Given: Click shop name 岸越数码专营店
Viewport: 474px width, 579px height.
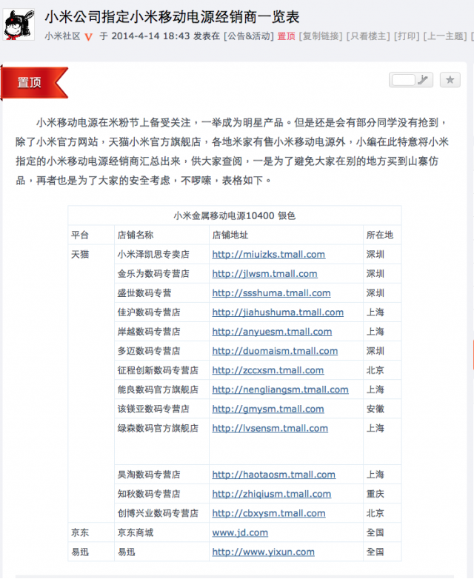Looking at the screenshot, I should (x=149, y=332).
